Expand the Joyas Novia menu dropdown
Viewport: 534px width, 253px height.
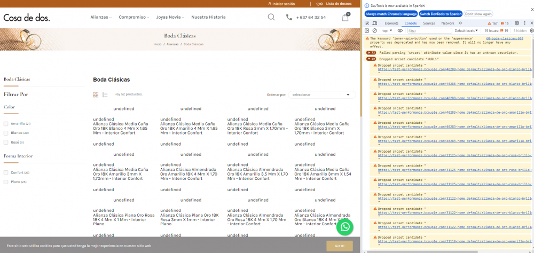click(x=170, y=17)
